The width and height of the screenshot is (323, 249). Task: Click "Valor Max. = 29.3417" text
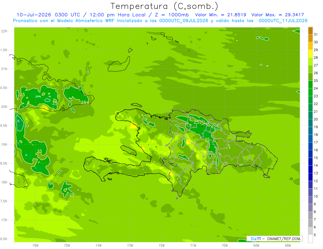point(278,15)
